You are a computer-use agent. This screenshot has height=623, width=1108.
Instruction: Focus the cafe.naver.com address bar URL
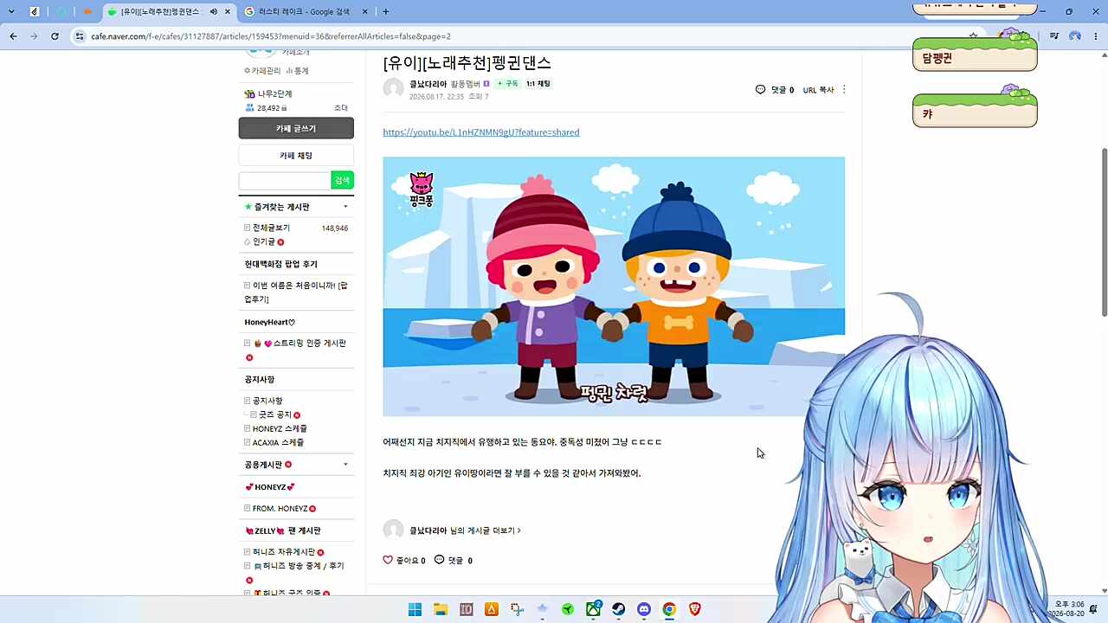tap(271, 36)
